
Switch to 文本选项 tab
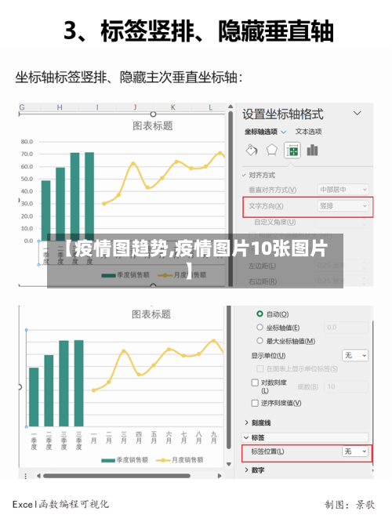308,132
